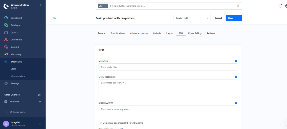
Task: Open notifications bell icon
Action: pos(280,6)
